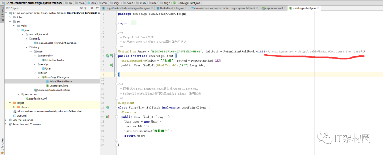Viewport: 383px width, 155px height.
Task: Collapse the study package
Action: [x=27, y=47]
